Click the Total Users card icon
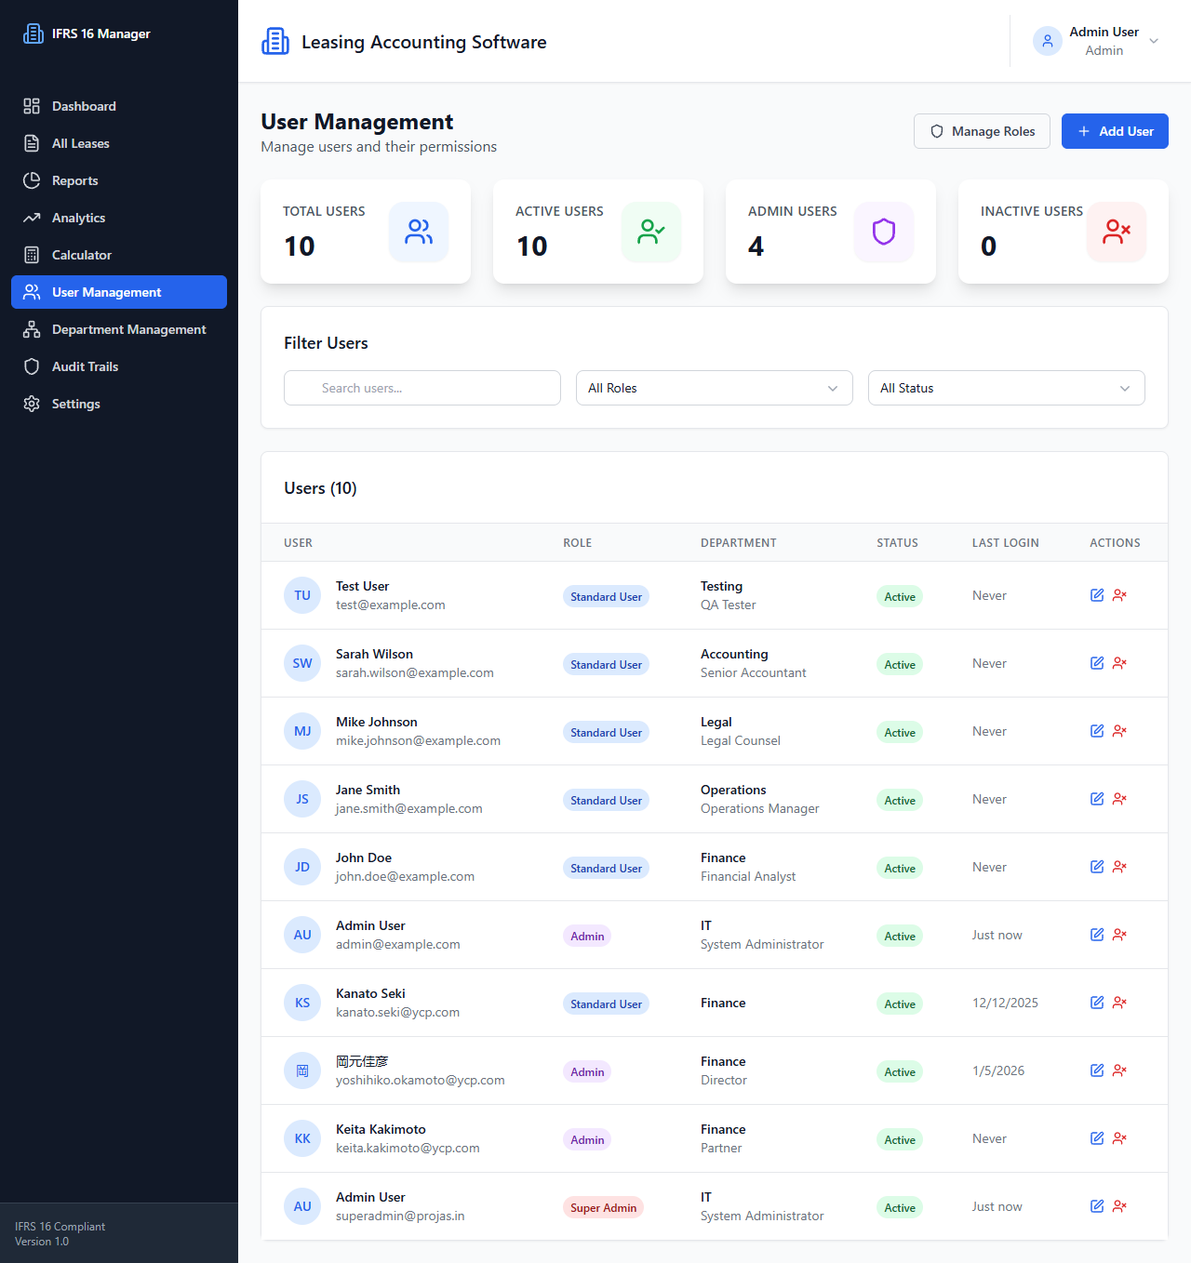Viewport: 1191px width, 1263px height. click(419, 232)
